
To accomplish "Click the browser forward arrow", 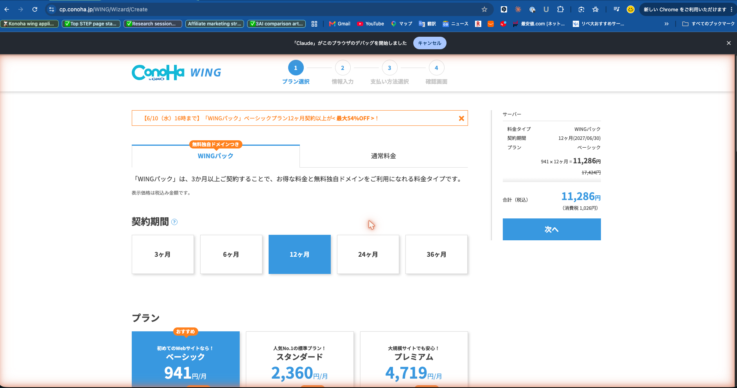I will (x=21, y=9).
